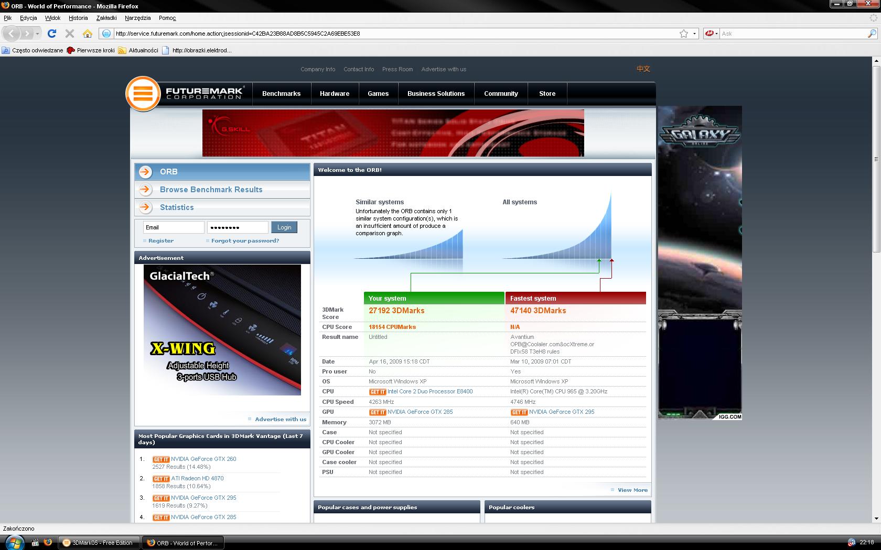
Task: Click the Futuremark orange logo
Action: click(143, 94)
